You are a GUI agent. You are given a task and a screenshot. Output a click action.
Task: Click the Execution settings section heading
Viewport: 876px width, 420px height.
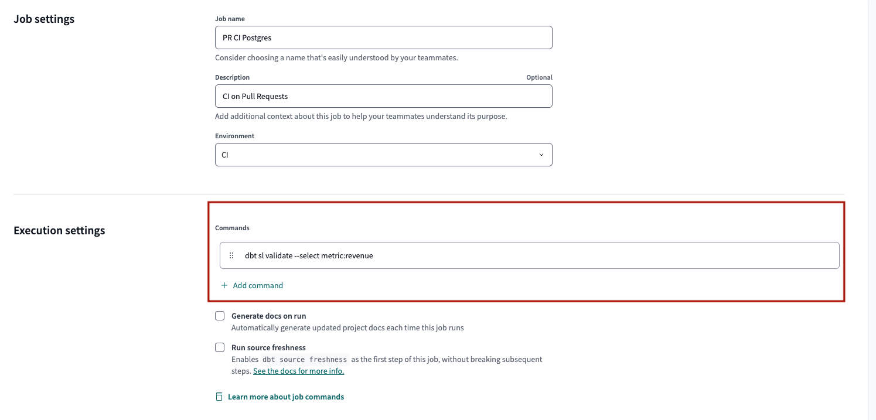(59, 230)
